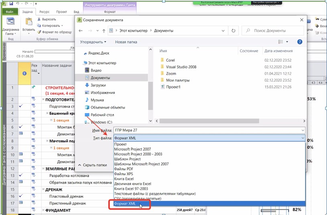Click the Cut (Вырезать) scissors icon

pos(39,19)
